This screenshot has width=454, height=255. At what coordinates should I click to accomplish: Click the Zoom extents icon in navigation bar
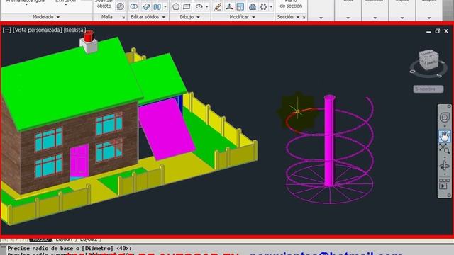coord(445,149)
